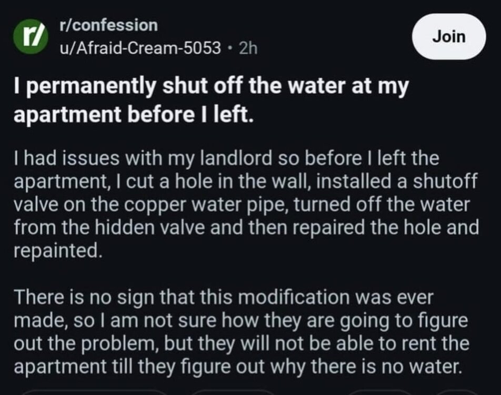Click the 'apartment before I left.' title line
Viewport: 501px width, 395px height.
pyautogui.click(x=134, y=114)
